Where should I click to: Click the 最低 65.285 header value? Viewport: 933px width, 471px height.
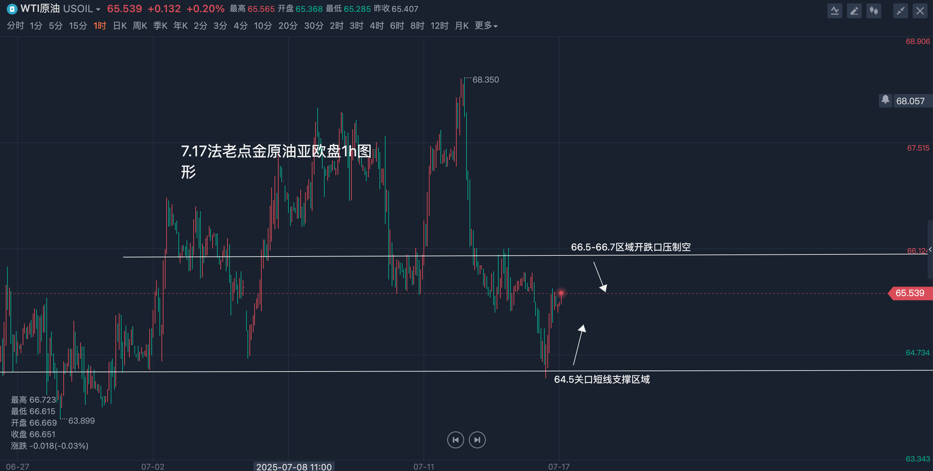[x=348, y=9]
